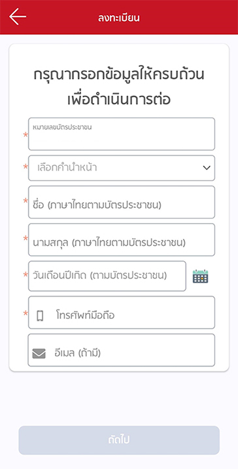Select the นามสกุล last name field

coord(122,239)
